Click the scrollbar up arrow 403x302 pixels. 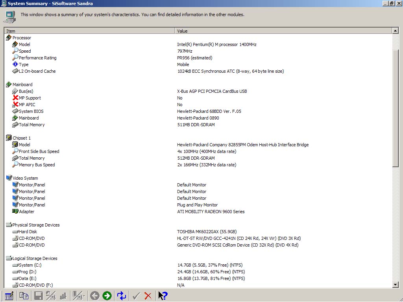[x=395, y=31]
